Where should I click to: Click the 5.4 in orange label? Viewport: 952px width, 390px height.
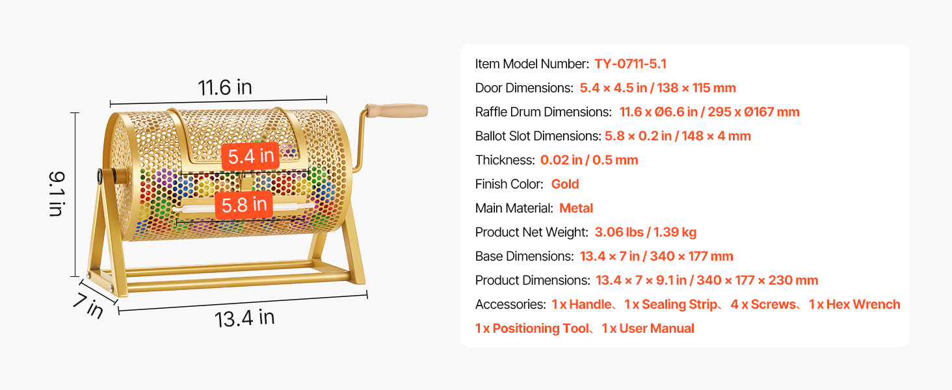click(x=250, y=156)
